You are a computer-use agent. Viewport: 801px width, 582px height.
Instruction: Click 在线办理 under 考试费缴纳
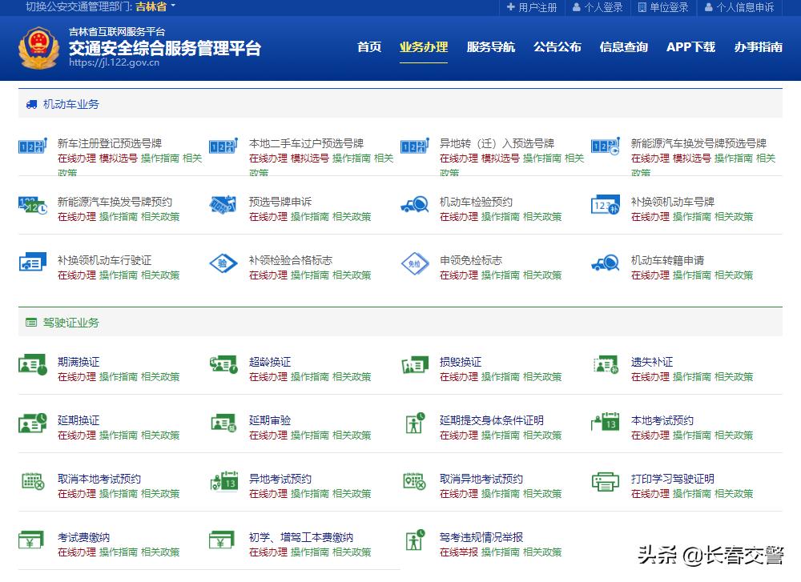(x=77, y=552)
